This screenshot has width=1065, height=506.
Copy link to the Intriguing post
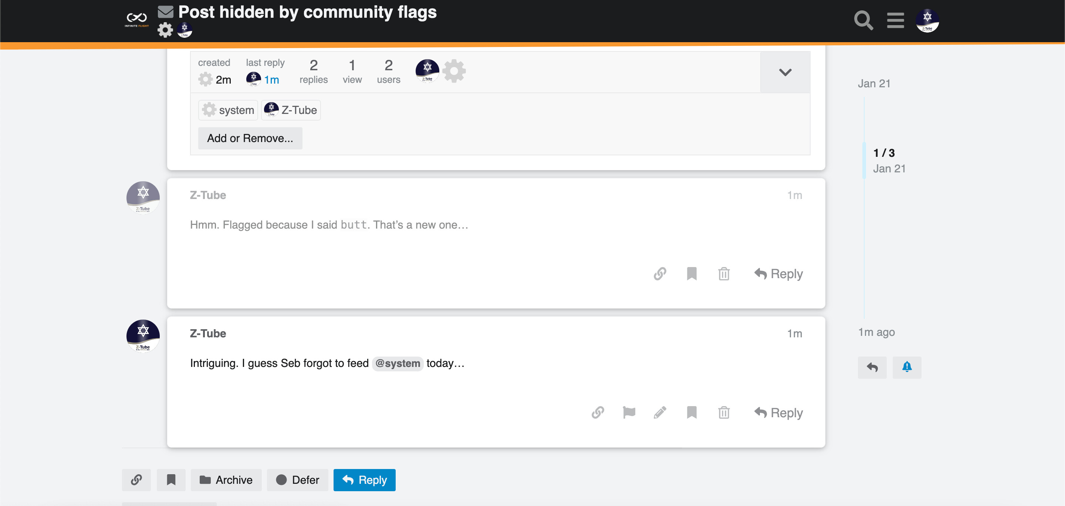598,412
